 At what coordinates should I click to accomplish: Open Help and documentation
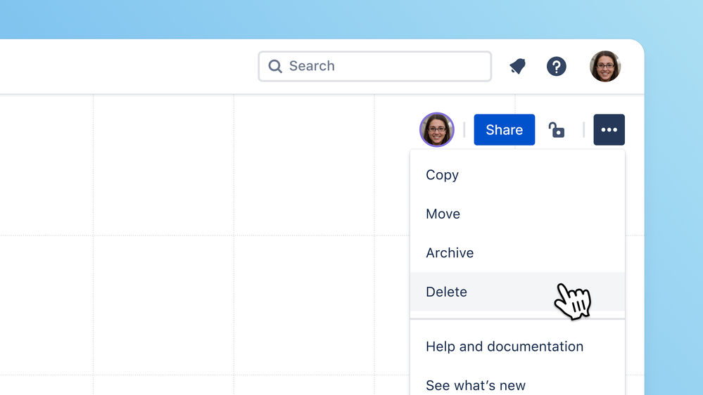coord(517,347)
